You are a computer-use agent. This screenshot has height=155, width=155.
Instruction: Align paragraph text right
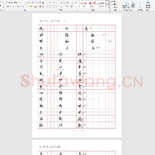click(x=53, y=6)
